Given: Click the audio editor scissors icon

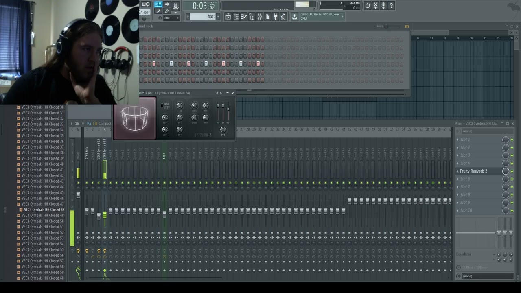Looking at the screenshot, I should (375, 6).
